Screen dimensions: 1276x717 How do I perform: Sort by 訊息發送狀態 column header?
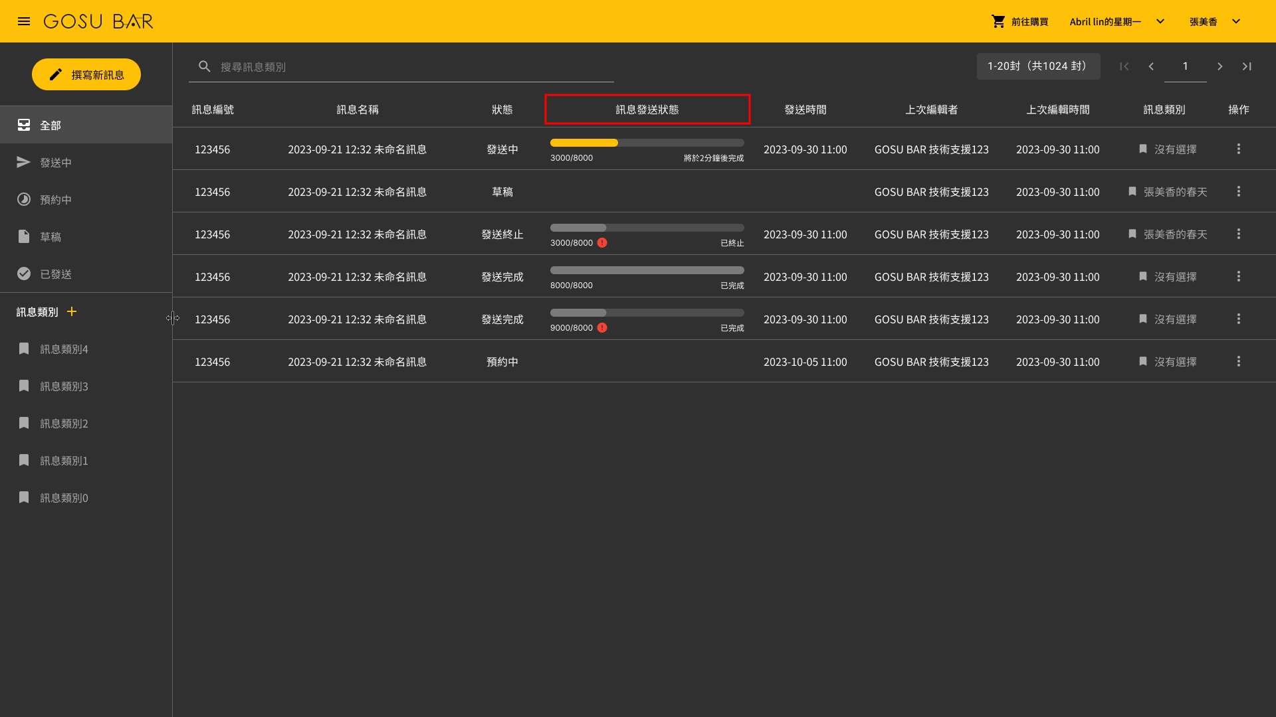pos(647,110)
